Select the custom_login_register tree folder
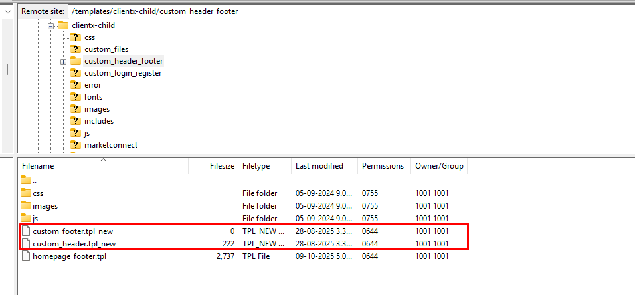635x295 pixels. [x=122, y=73]
